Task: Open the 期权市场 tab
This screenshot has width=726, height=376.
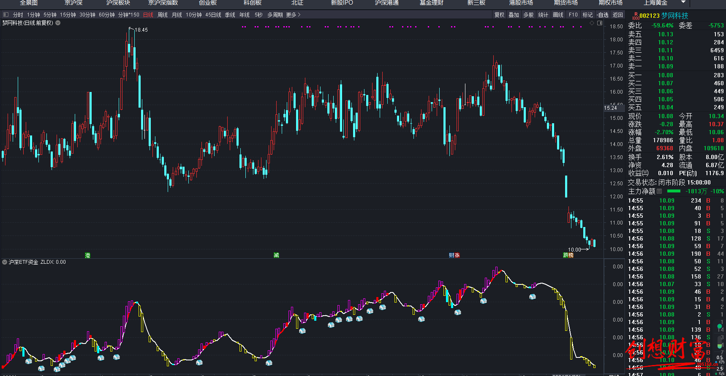Action: coord(611,3)
